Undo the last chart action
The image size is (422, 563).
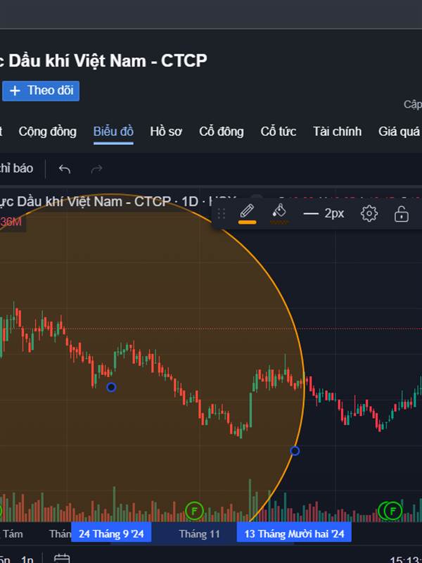65,169
